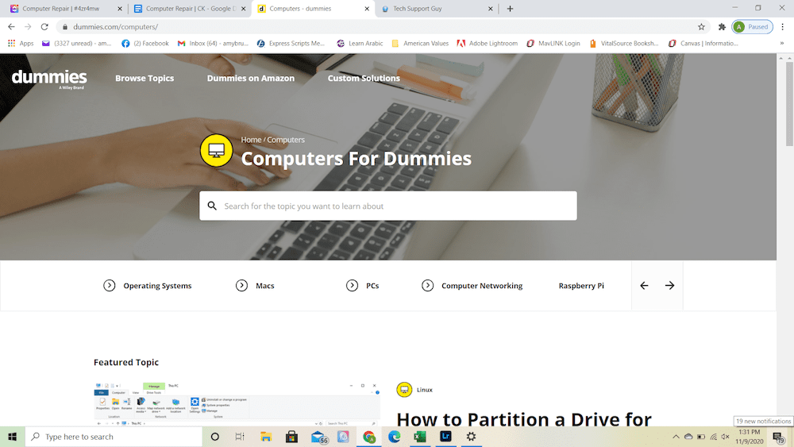The image size is (794, 447).
Task: Open the Facebook bookmark
Action: pos(145,44)
